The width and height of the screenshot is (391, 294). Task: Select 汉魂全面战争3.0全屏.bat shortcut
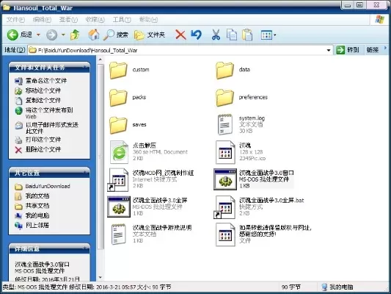tap(259, 207)
